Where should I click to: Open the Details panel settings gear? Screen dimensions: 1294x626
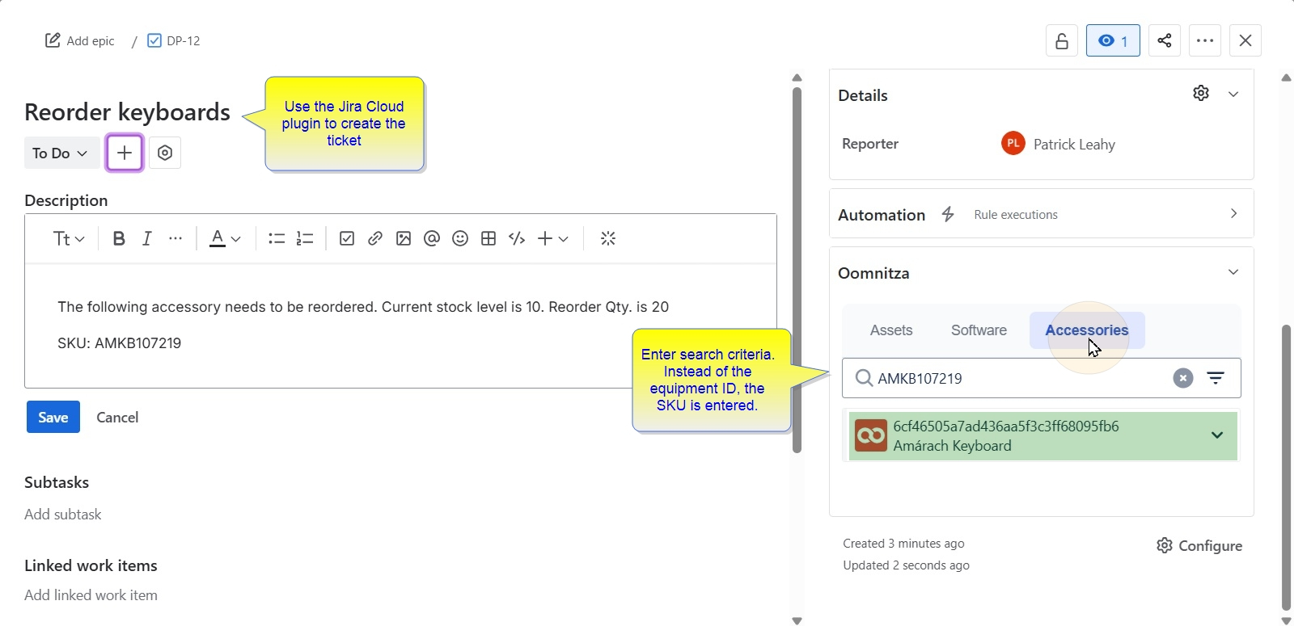[1201, 94]
